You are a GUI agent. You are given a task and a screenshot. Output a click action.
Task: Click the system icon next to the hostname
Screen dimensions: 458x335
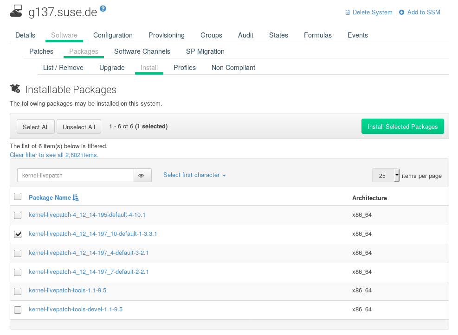coord(15,11)
